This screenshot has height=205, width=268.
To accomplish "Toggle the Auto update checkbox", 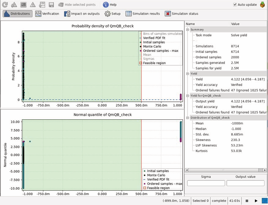I will [x=235, y=5].
